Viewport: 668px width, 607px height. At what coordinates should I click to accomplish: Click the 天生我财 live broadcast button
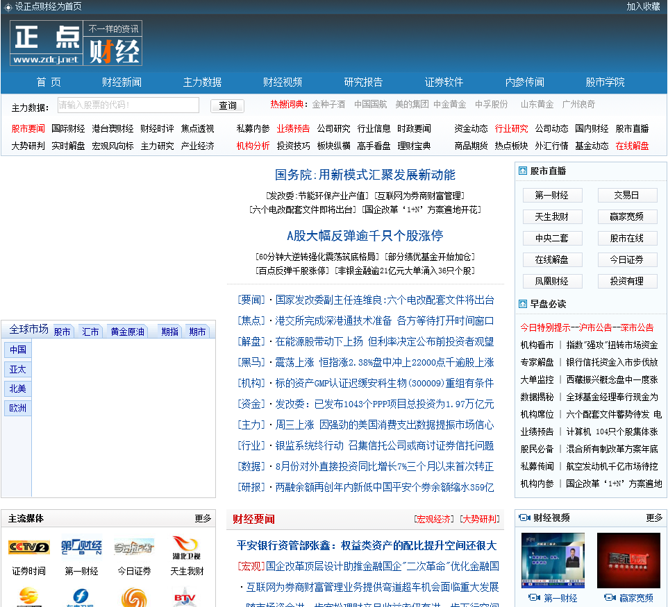click(x=552, y=216)
